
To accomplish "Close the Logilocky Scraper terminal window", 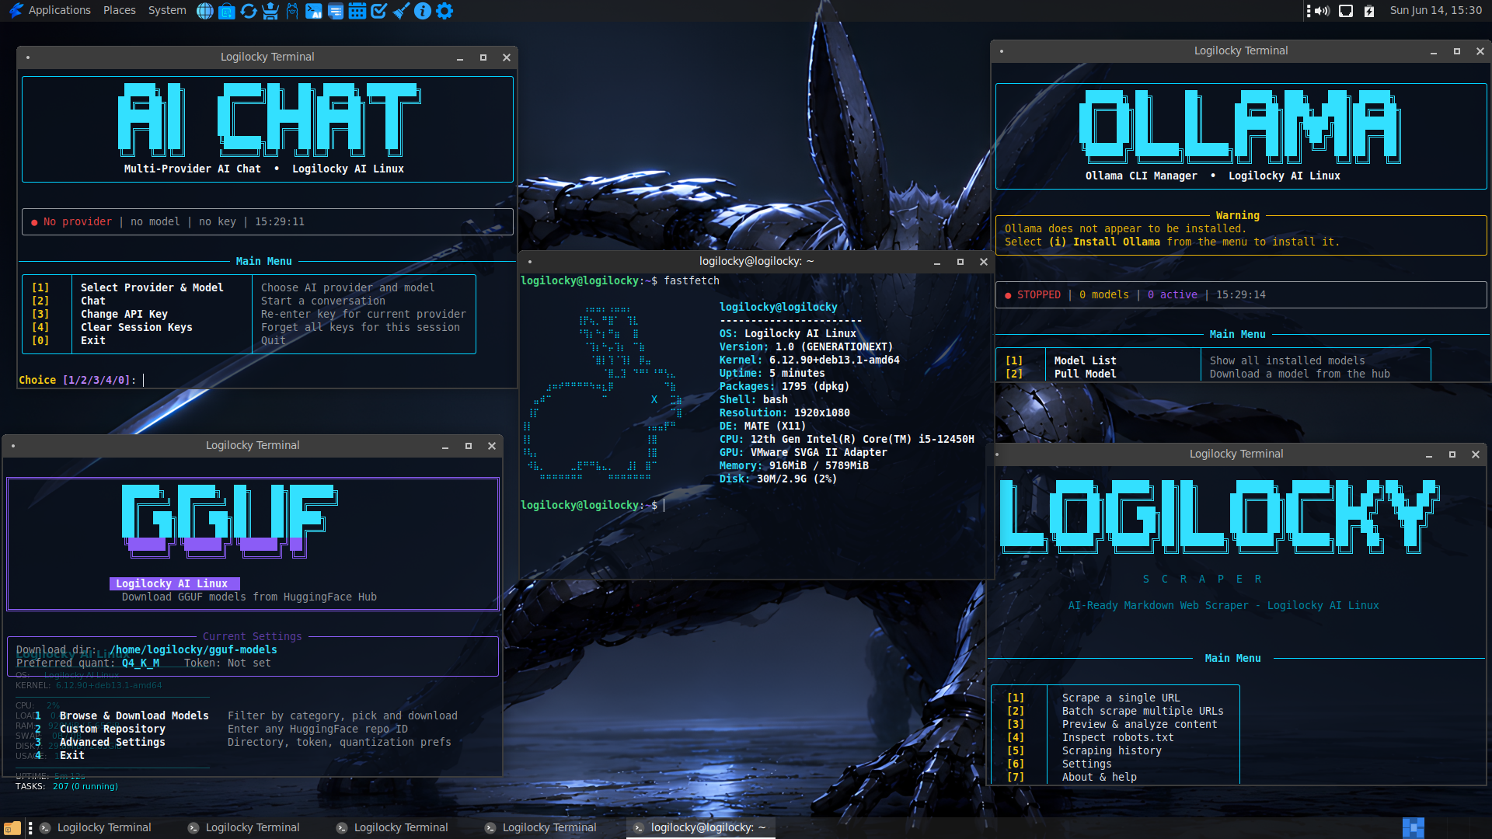I will pyautogui.click(x=1476, y=454).
